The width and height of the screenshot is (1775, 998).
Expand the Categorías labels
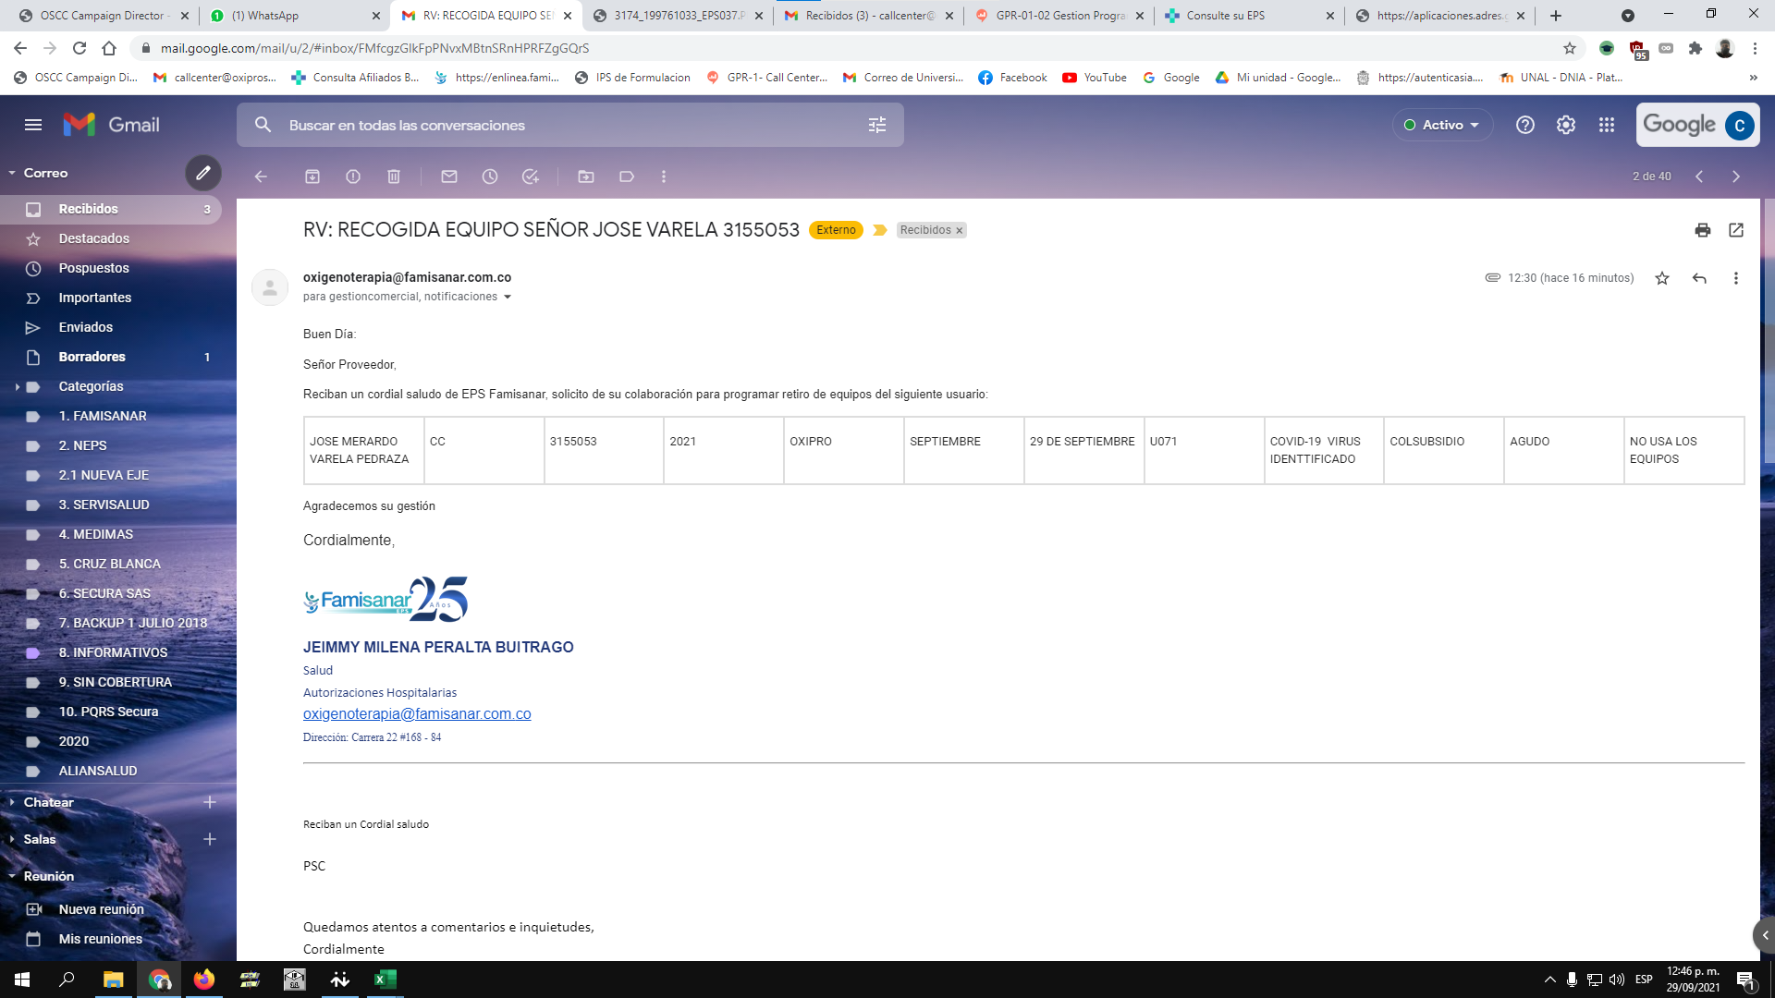tap(18, 386)
